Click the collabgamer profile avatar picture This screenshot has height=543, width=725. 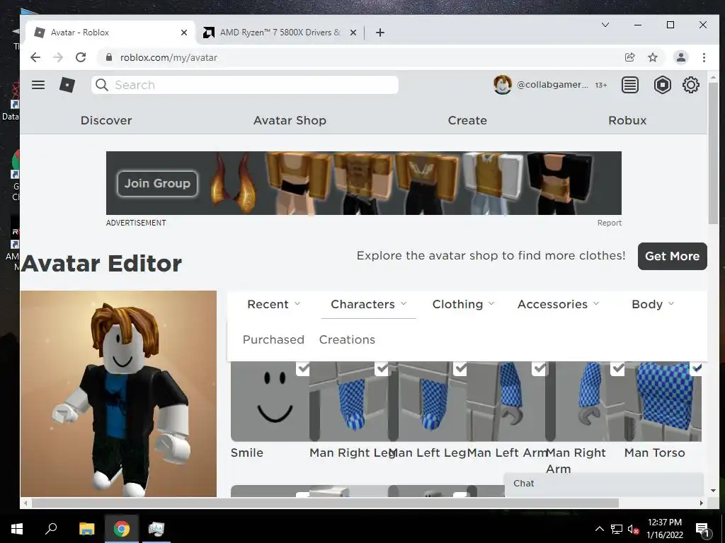503,85
